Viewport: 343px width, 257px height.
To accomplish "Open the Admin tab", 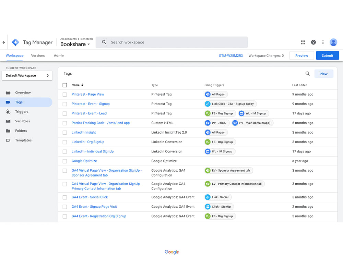I will [59, 55].
